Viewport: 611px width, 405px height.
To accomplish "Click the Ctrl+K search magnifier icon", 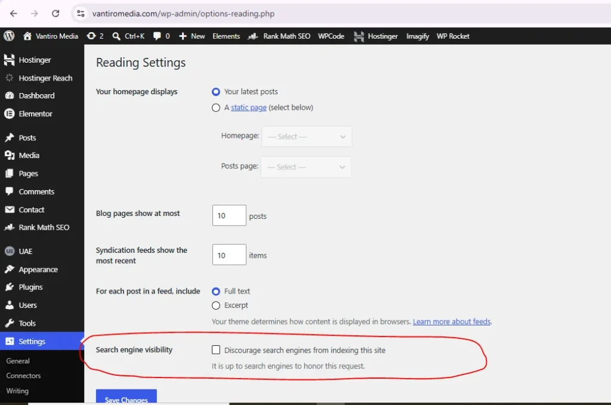I will click(116, 36).
